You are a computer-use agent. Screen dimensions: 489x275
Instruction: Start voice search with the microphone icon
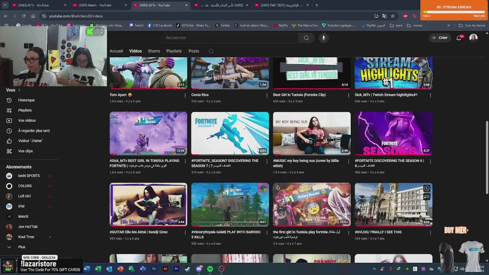click(x=324, y=38)
